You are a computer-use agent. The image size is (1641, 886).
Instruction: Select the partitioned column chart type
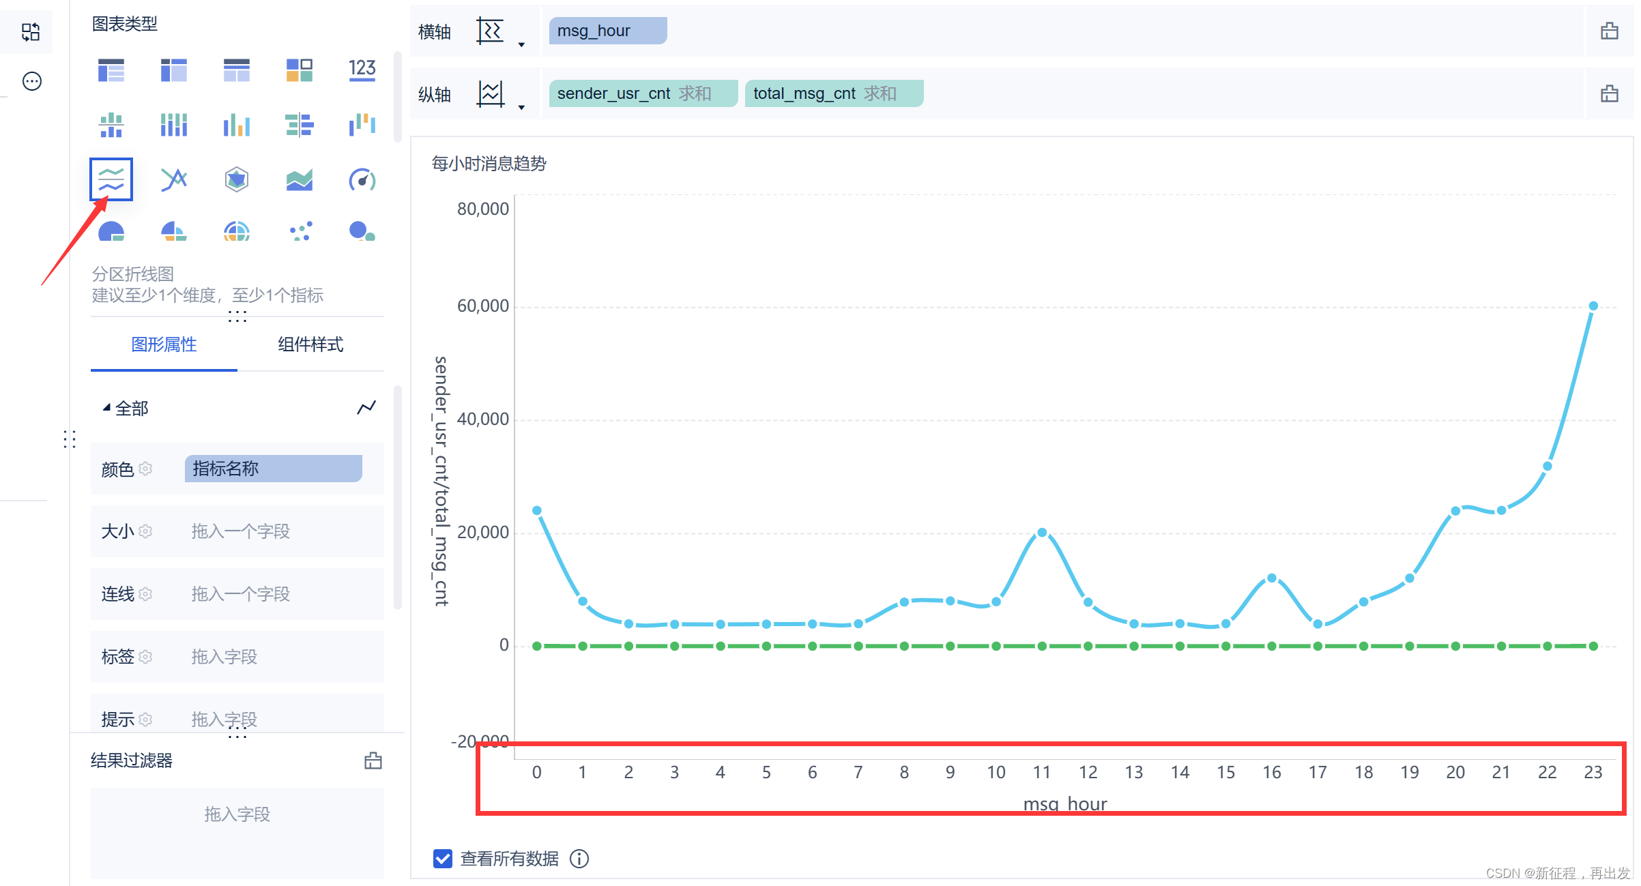pyautogui.click(x=111, y=125)
